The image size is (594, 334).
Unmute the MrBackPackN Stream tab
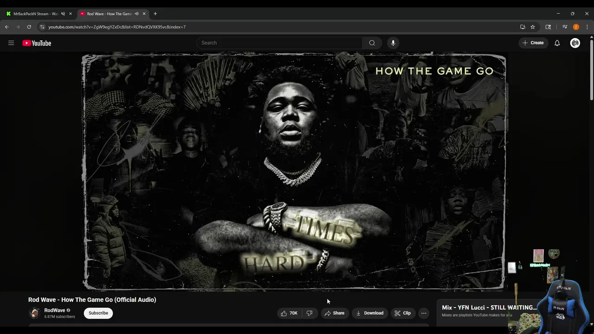tap(63, 14)
